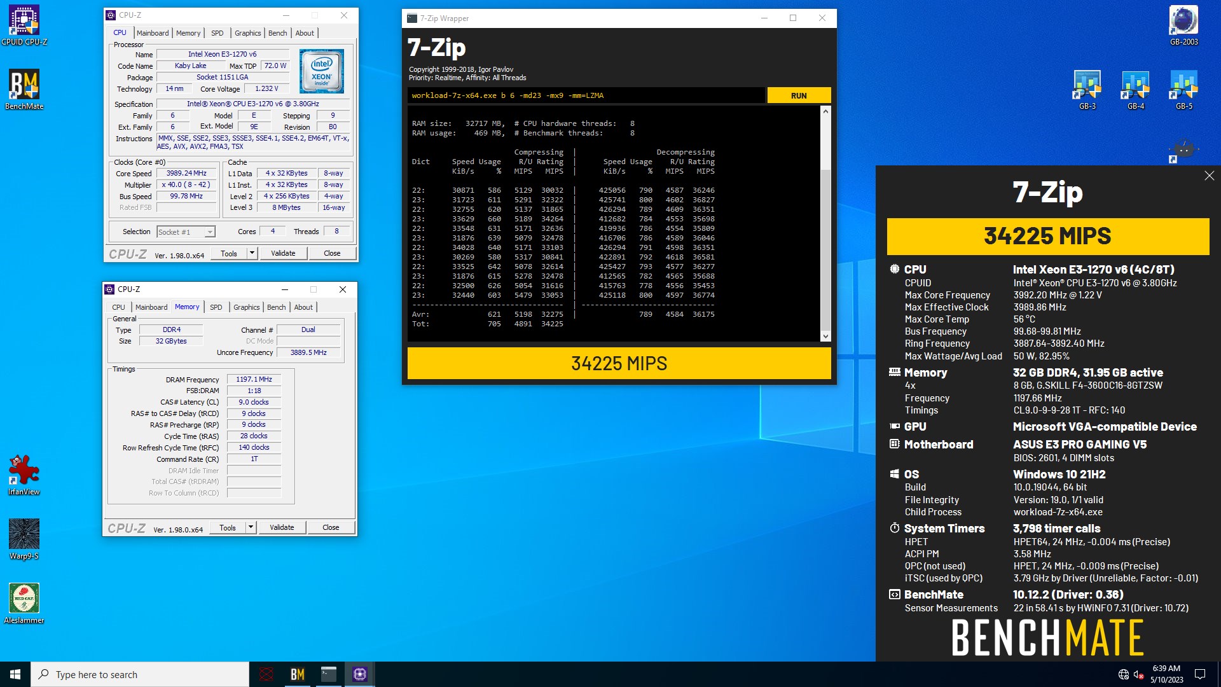Image resolution: width=1221 pixels, height=687 pixels.
Task: Click the 7-Zip wrapper taskbar icon
Action: coord(328,674)
